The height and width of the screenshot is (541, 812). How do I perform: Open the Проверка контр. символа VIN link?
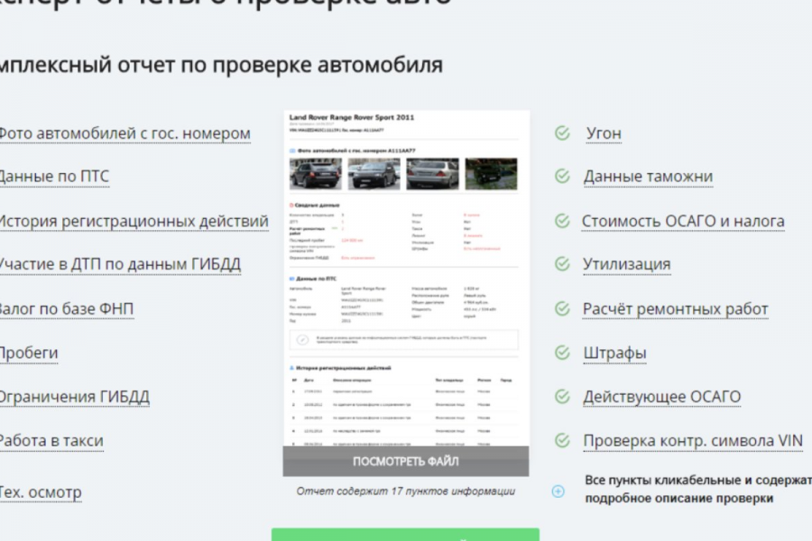(x=693, y=441)
